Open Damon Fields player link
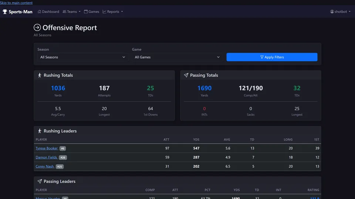Viewport: 355px width, 199px height. pos(47,157)
